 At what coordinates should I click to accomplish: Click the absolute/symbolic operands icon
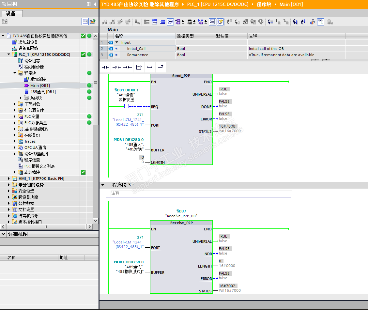click(178, 22)
